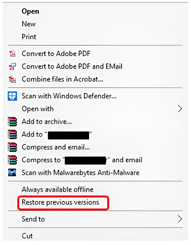Select Scan with Windows Defender
Image resolution: width=191 pixels, height=245 pixels.
69,96
